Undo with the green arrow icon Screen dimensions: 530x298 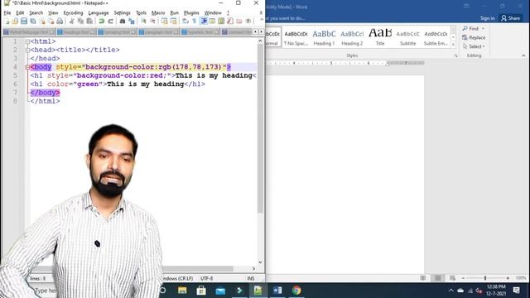pos(101,22)
